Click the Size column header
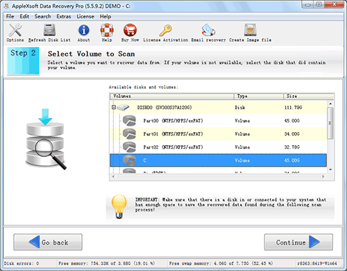This screenshot has height=271, width=347. coord(309,96)
